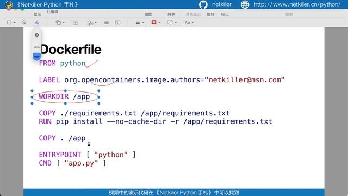The width and height of the screenshot is (348, 196).
Task: Choose the thin gray stroke option in popup
Action: (37, 47)
